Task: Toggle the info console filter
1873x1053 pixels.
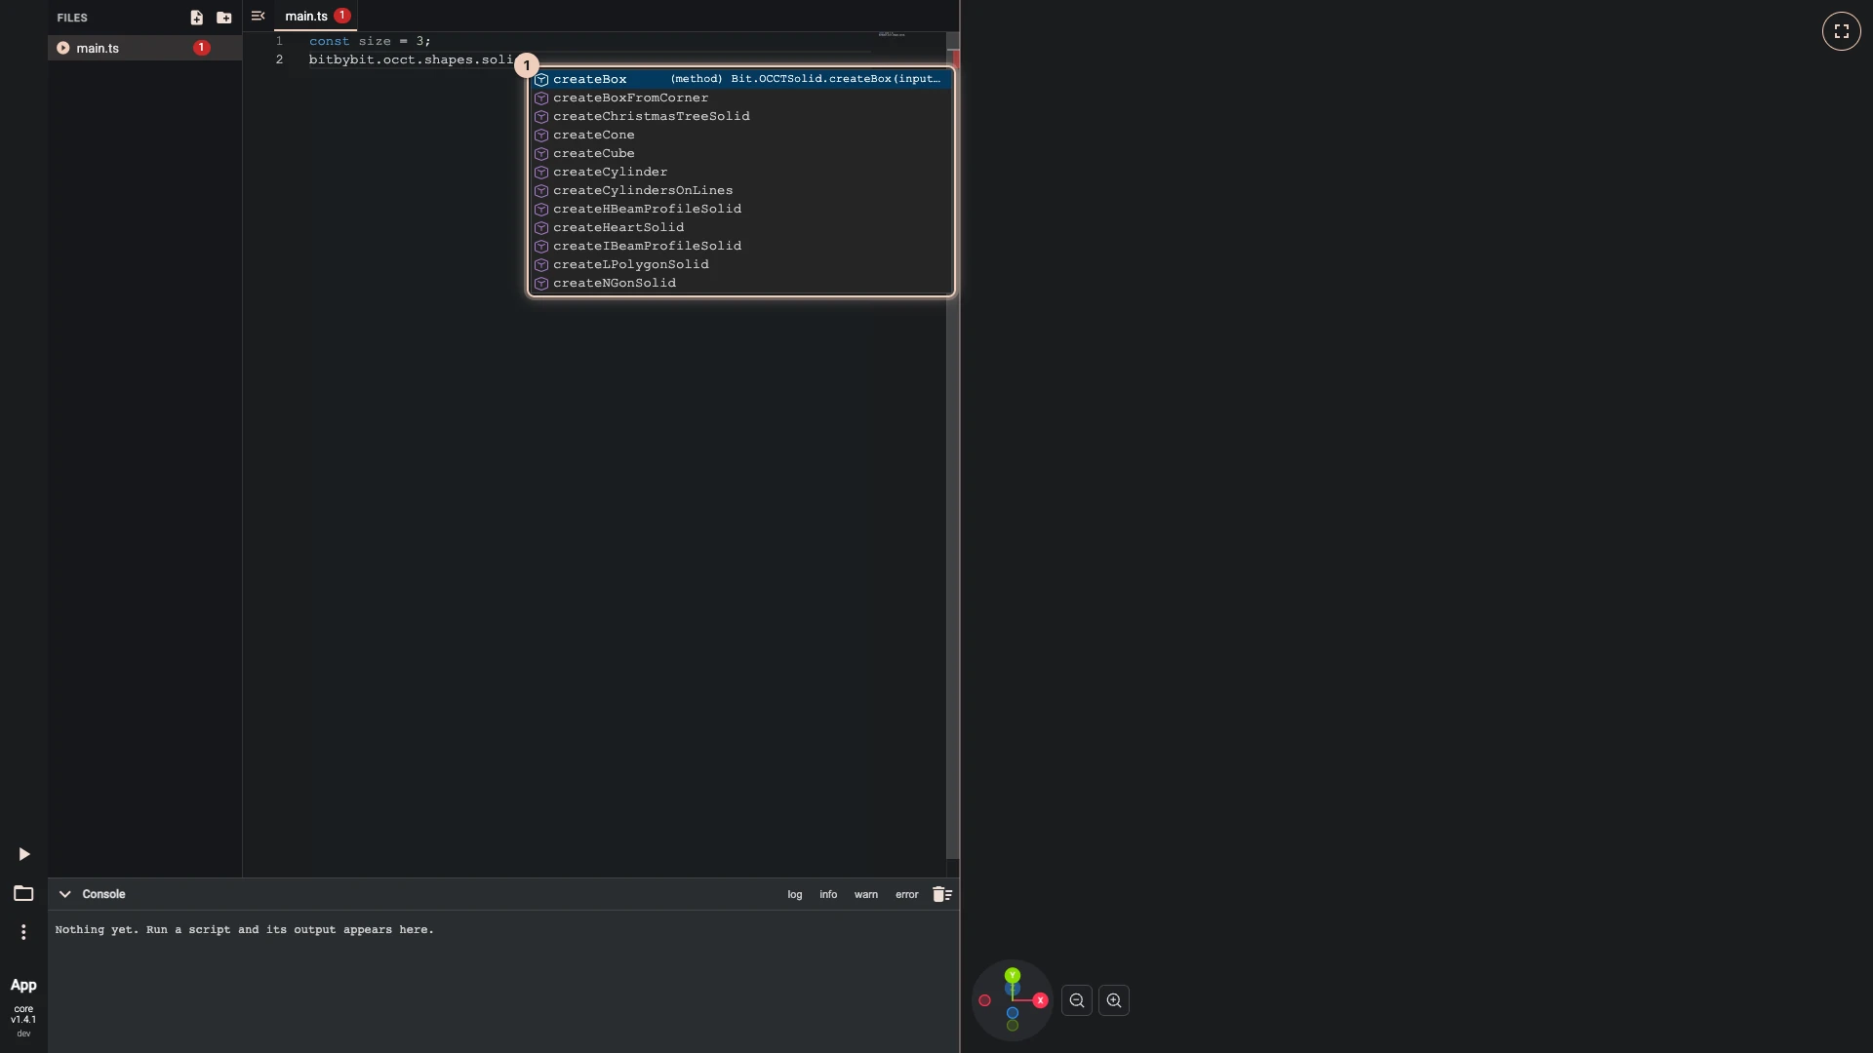Action: tap(828, 894)
